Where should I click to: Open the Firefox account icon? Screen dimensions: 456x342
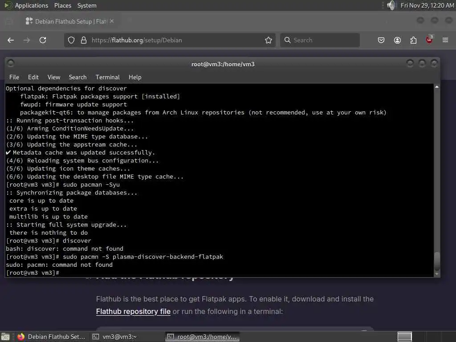(x=397, y=40)
